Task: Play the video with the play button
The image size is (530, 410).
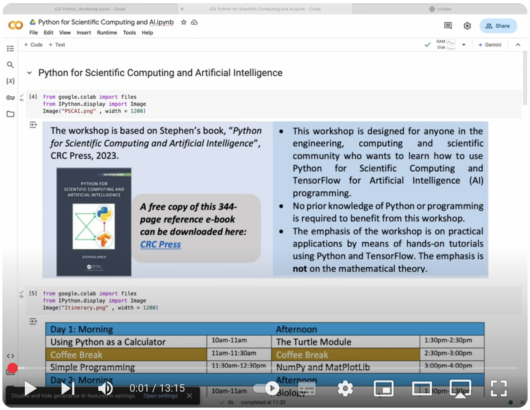Action: (30, 388)
